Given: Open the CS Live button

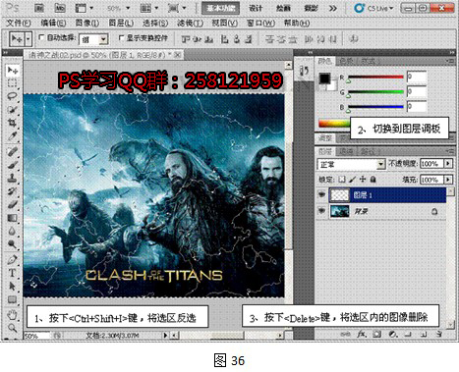Looking at the screenshot, I should pos(373,8).
